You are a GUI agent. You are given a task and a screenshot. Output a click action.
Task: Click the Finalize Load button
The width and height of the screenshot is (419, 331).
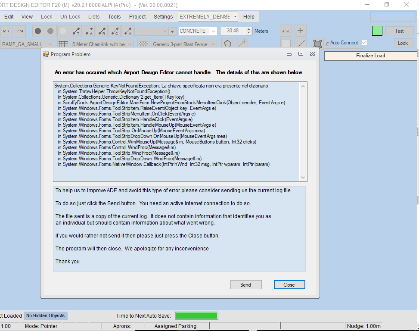coord(370,56)
